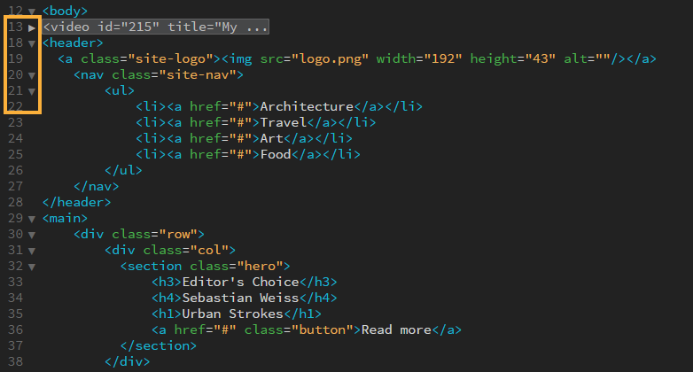Select line number 27 in the gutter

click(15, 187)
